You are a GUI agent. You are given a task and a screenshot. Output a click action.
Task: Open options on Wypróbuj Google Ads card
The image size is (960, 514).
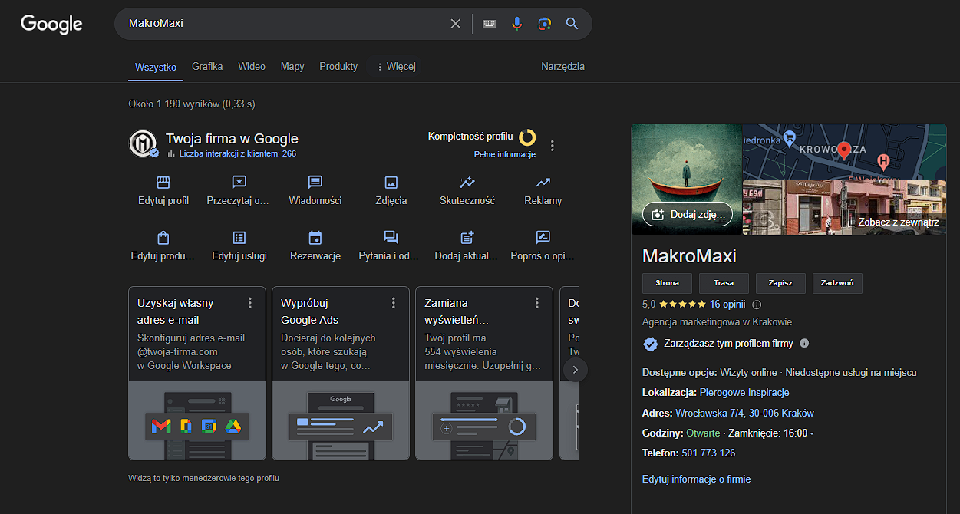click(x=394, y=303)
